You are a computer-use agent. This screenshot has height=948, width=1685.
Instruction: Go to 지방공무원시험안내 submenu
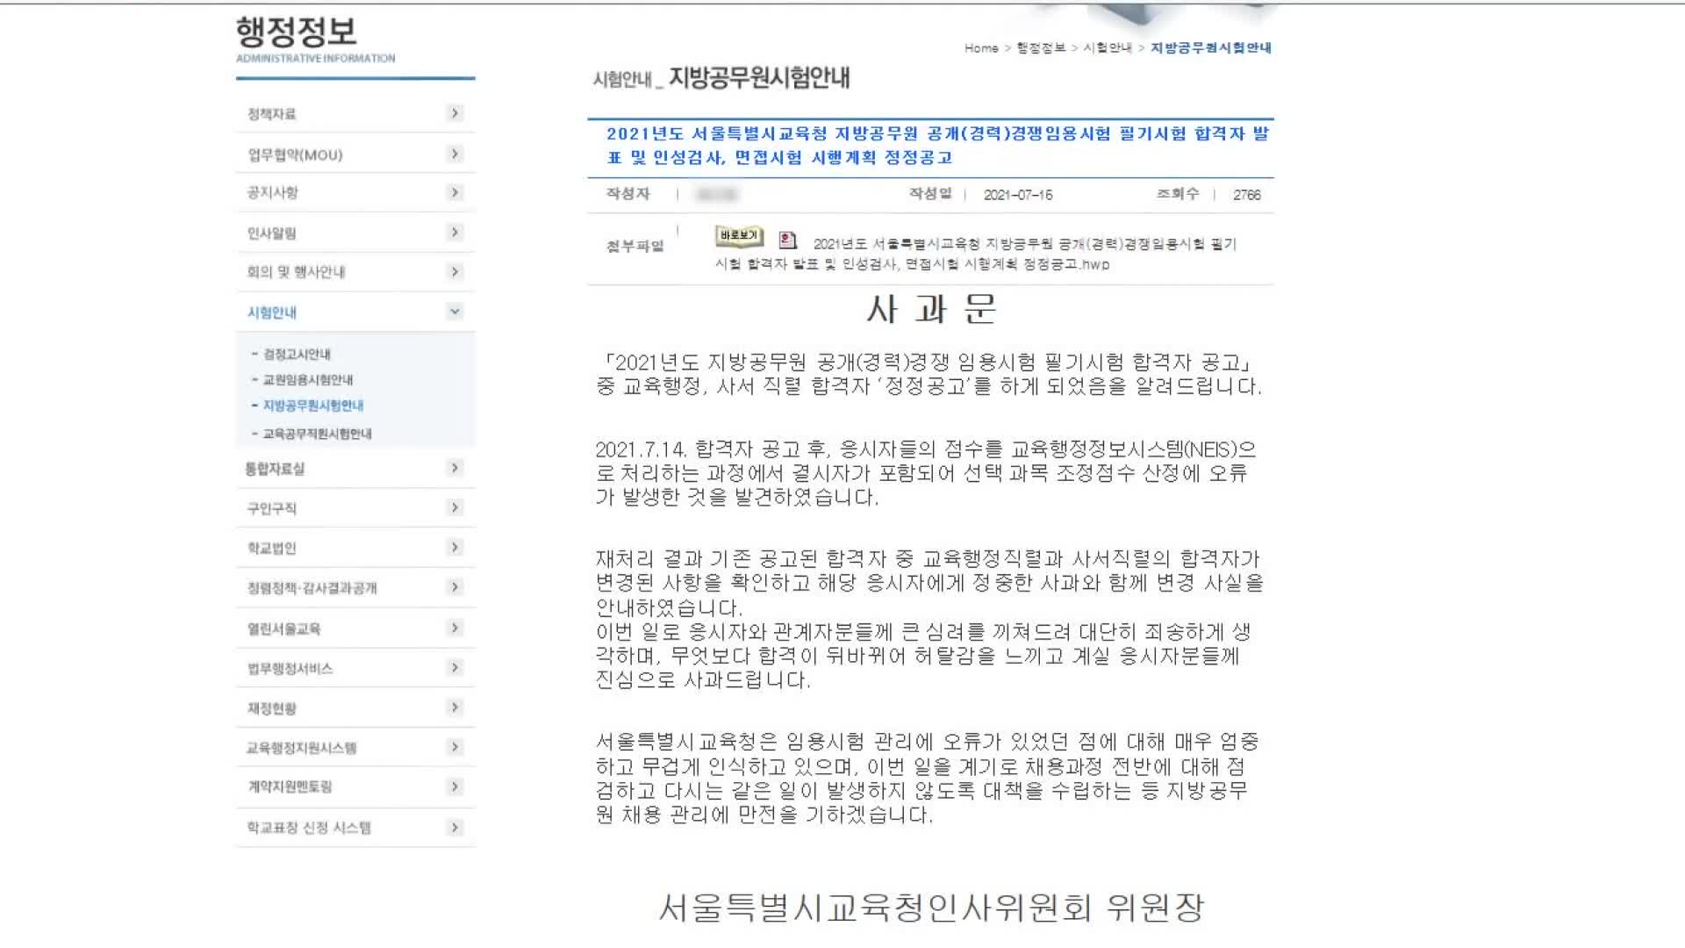tap(313, 406)
